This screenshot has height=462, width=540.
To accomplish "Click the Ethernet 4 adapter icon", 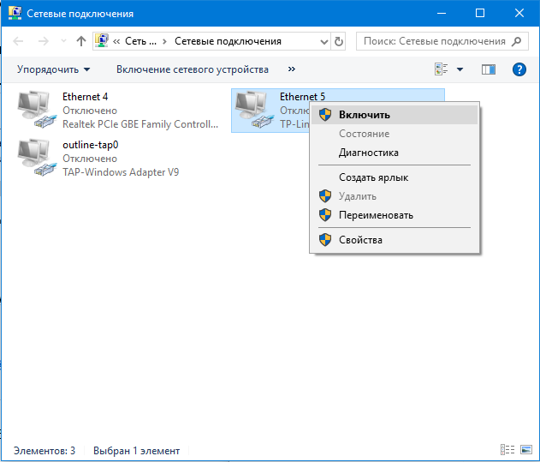I will (x=36, y=111).
